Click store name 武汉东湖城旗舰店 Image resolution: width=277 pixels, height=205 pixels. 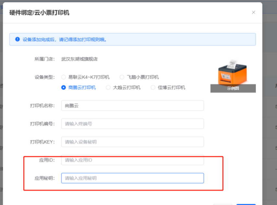point(79,59)
